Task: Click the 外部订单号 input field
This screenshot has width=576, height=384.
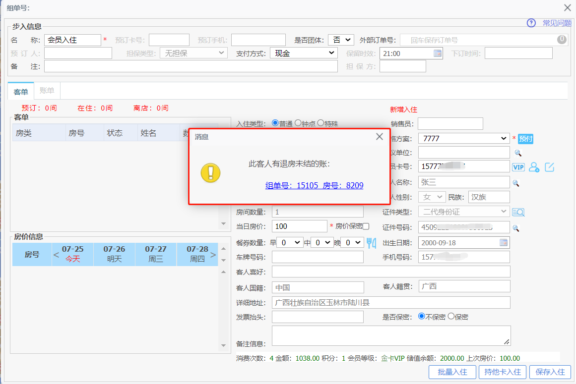Action: [x=483, y=40]
